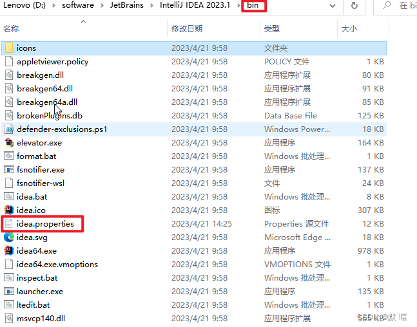
Task: Select the fsnotifier-wsl file icon
Action: [x=9, y=183]
